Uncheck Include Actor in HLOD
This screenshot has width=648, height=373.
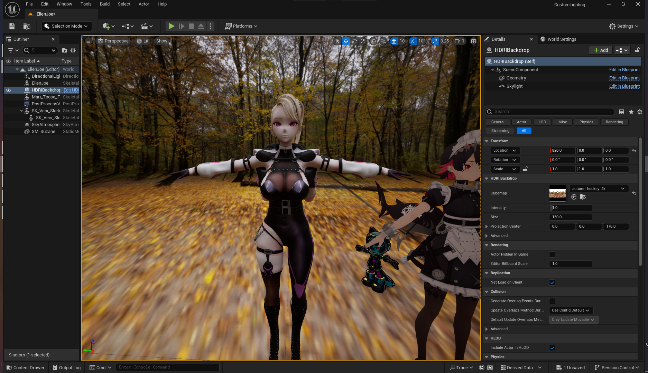click(x=552, y=348)
